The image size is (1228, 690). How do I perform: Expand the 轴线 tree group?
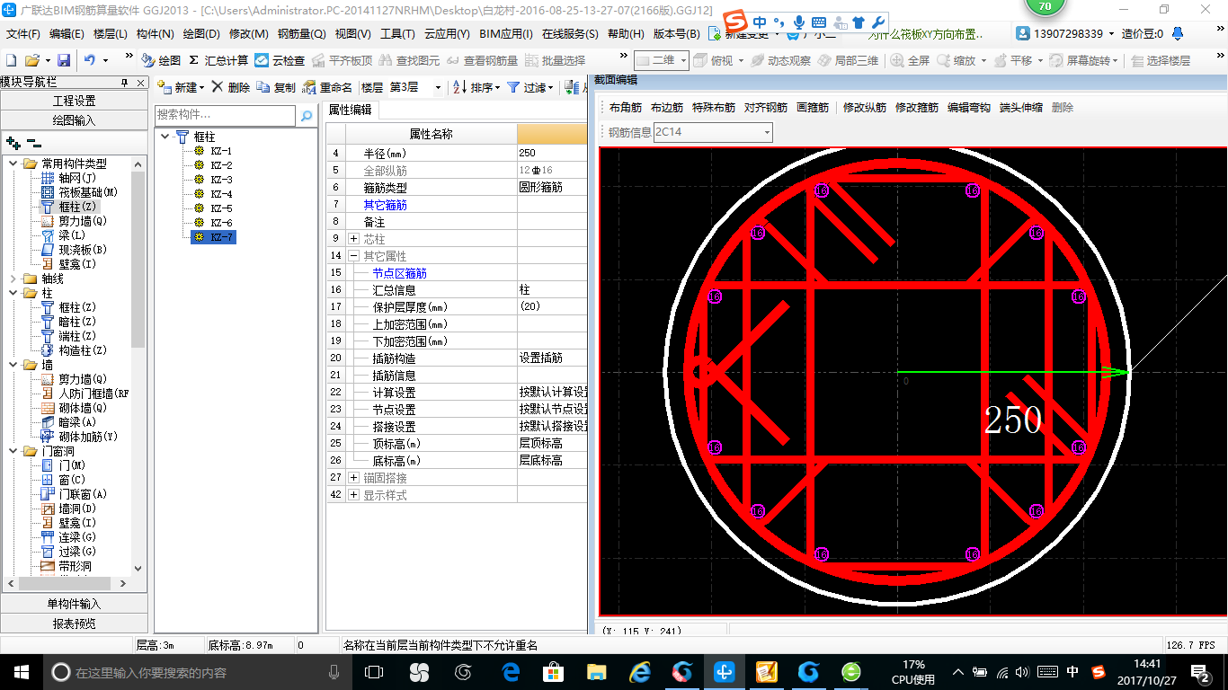(13, 279)
